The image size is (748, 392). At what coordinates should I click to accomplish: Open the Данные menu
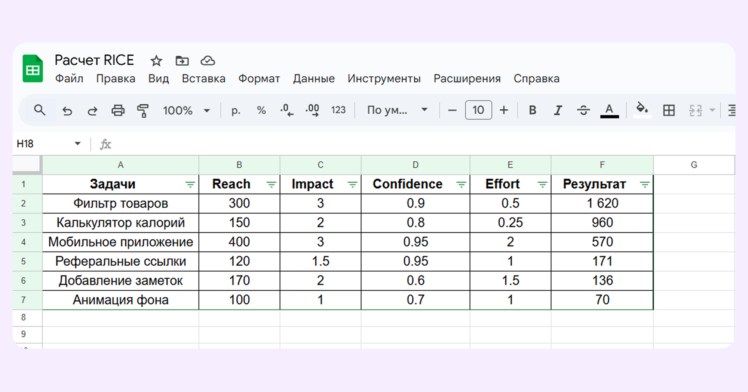click(314, 79)
